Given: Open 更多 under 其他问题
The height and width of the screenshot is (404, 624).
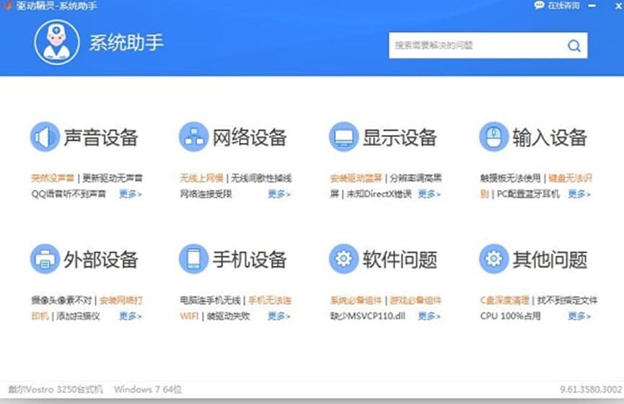Looking at the screenshot, I should [579, 316].
